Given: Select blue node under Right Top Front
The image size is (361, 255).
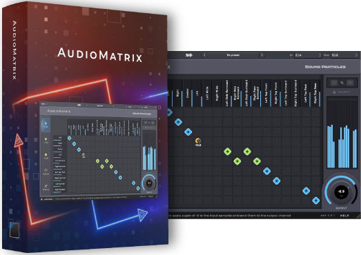Looking at the screenshot, I should pyautogui.click(x=277, y=181).
